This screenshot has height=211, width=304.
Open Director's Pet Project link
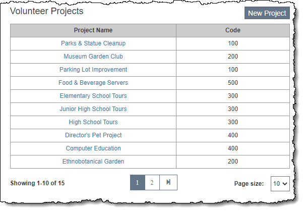[x=93, y=135]
